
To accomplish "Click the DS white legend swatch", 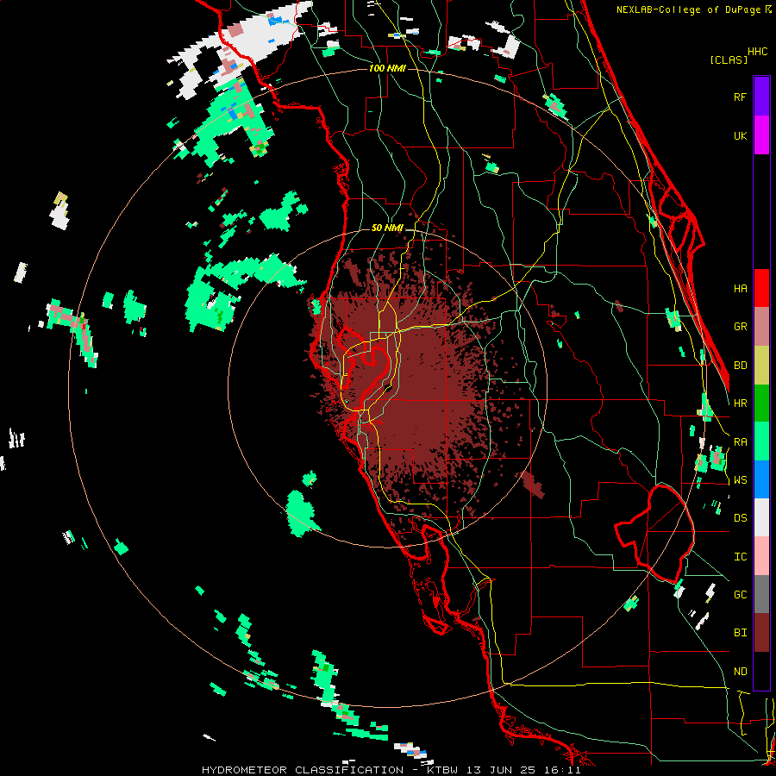I will point(761,517).
